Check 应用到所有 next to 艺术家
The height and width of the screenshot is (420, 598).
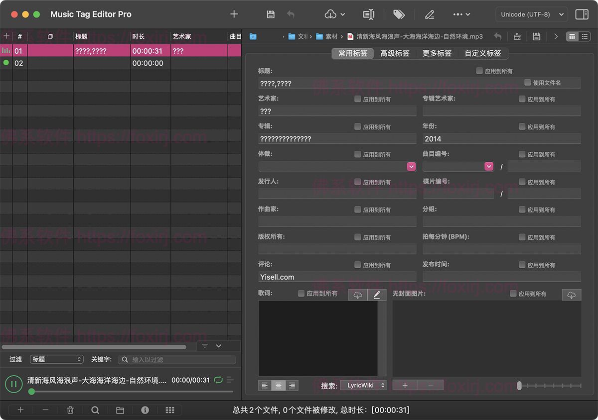coord(357,99)
